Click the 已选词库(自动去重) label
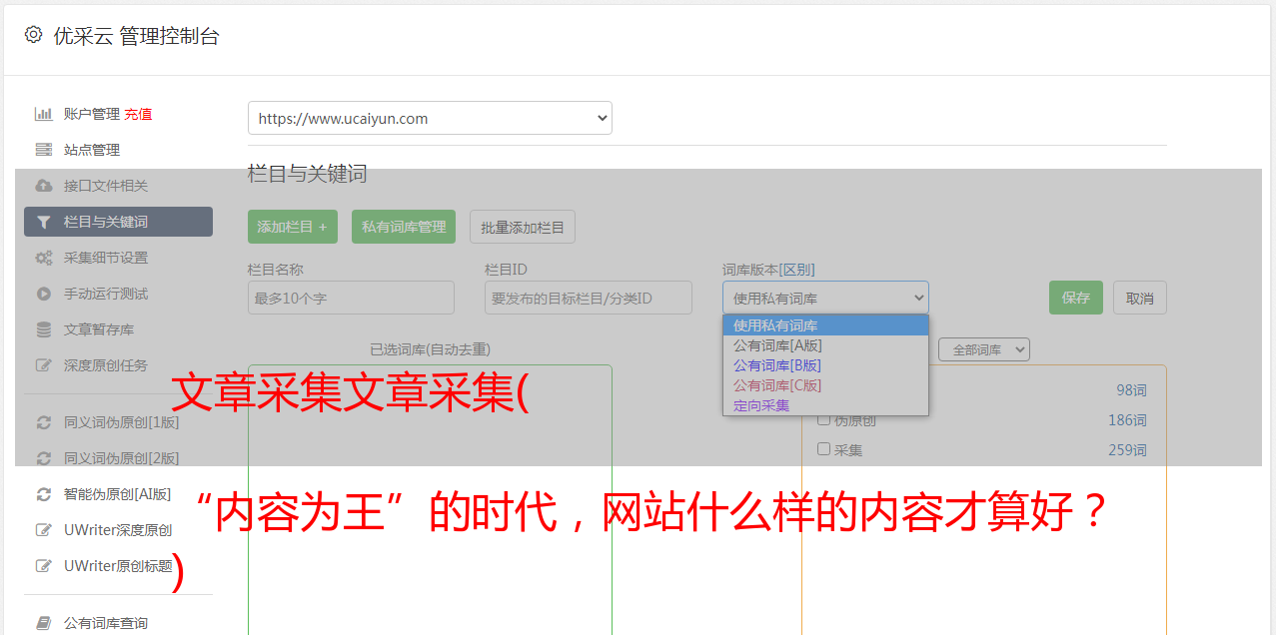 tap(430, 349)
